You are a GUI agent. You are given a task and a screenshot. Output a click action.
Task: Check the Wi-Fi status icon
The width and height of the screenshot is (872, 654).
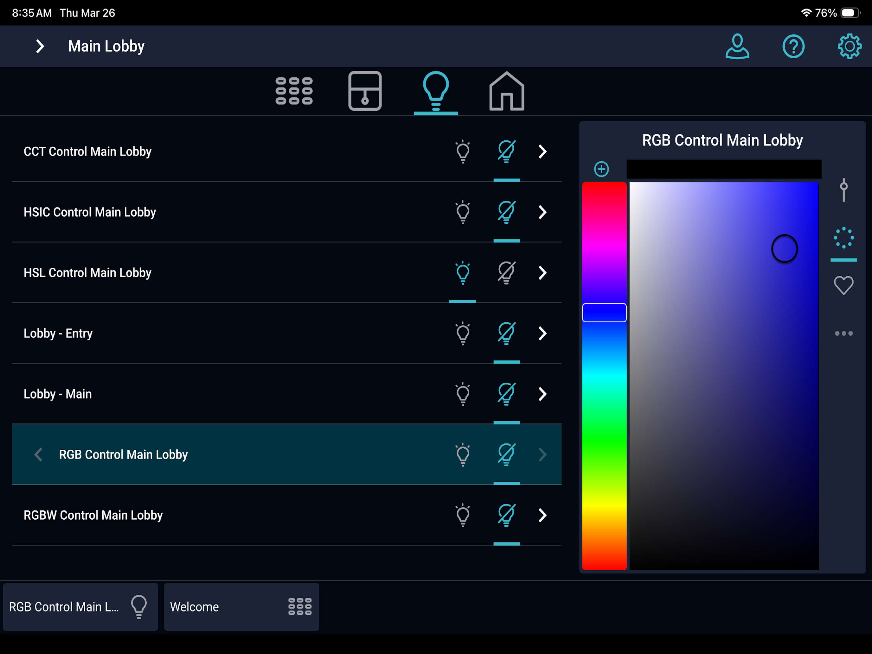(806, 13)
